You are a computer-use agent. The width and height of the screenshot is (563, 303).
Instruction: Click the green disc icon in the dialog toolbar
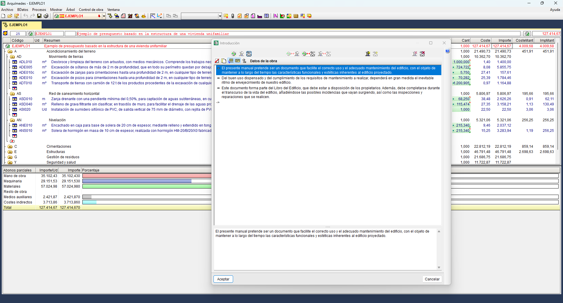[234, 54]
